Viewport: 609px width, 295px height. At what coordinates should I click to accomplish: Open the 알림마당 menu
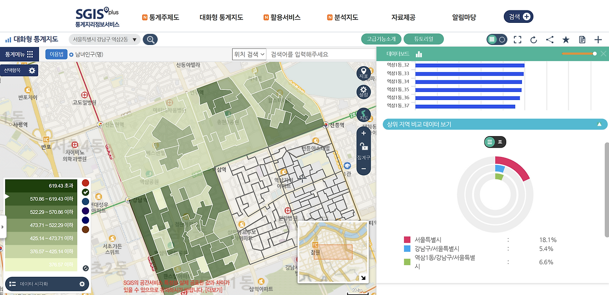pyautogui.click(x=464, y=17)
